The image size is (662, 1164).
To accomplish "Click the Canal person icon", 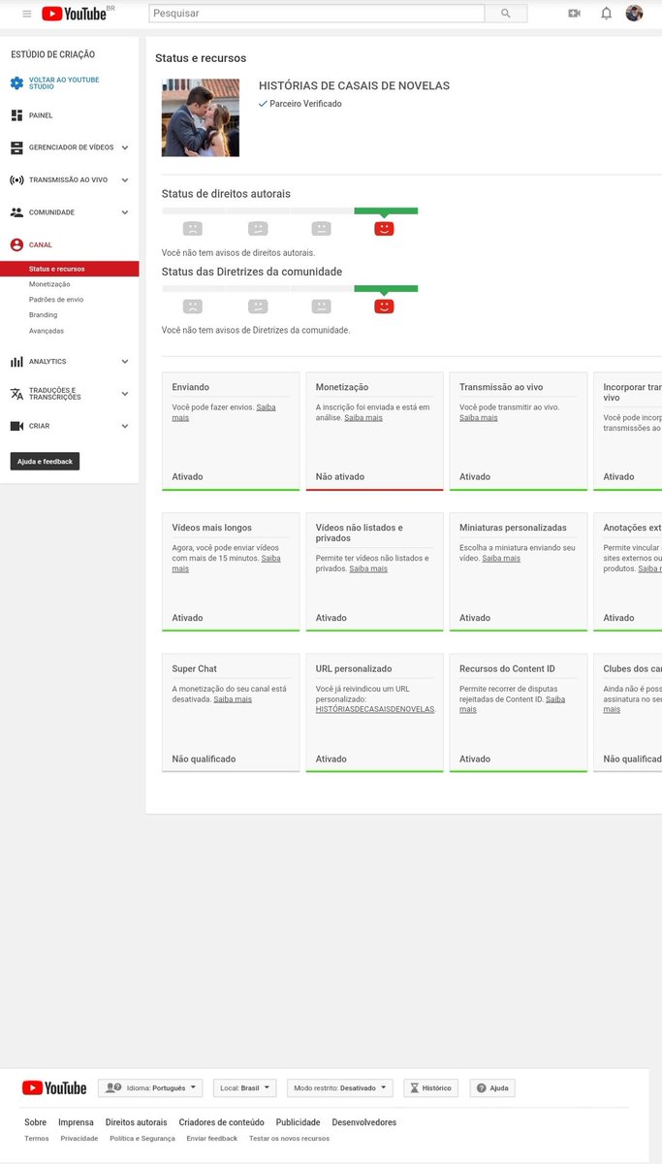I will pos(16,244).
